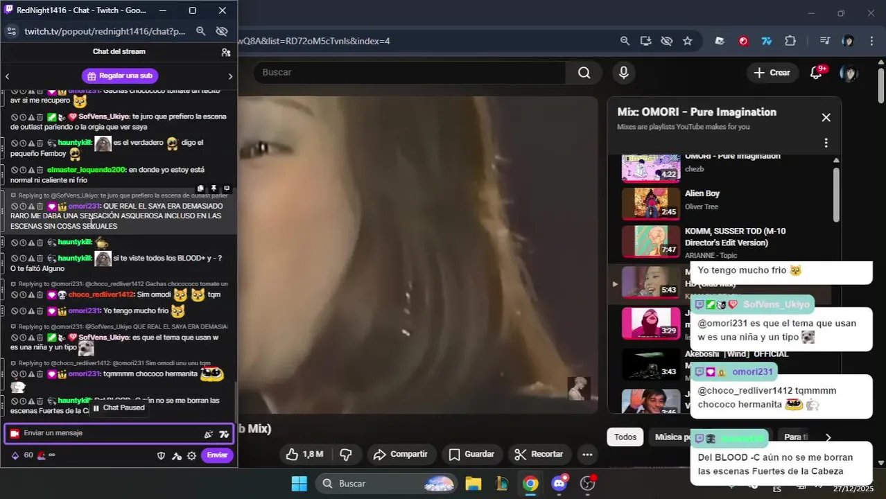The height and width of the screenshot is (499, 886).
Task: Click the Recortar clip button
Action: (x=539, y=455)
